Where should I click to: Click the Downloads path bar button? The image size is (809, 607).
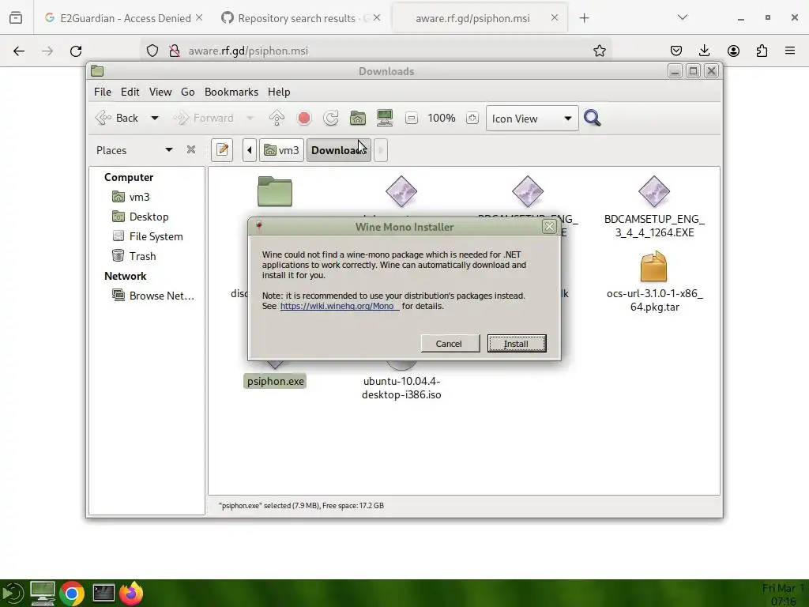point(338,150)
